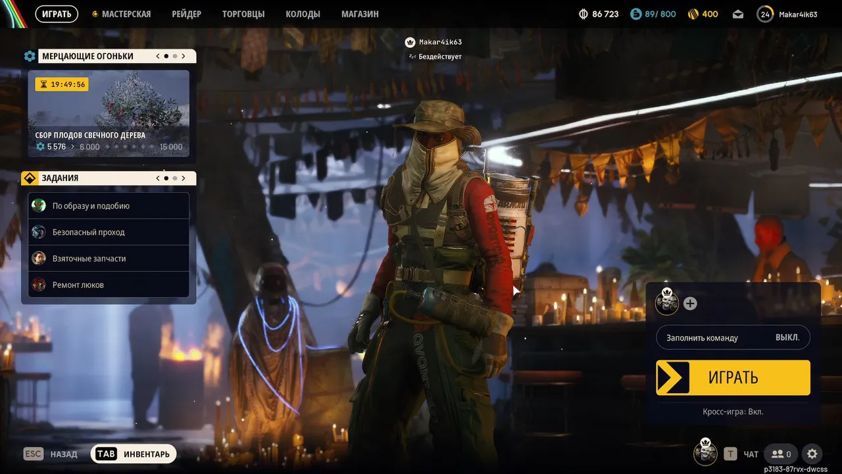842x474 pixels.
Task: Go to the Торговцы tab
Action: [x=243, y=14]
